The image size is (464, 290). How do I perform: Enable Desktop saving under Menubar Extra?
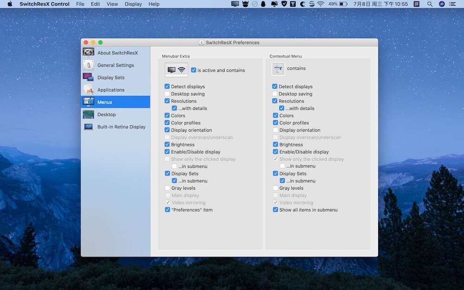click(x=167, y=94)
